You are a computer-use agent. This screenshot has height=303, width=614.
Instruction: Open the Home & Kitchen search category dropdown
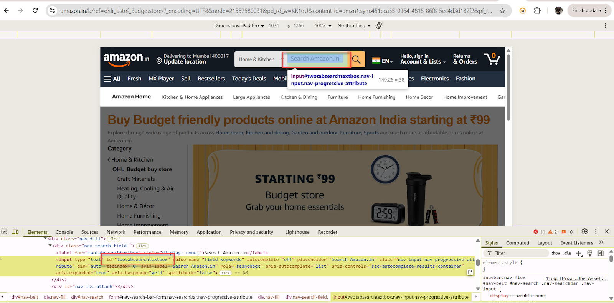point(258,59)
